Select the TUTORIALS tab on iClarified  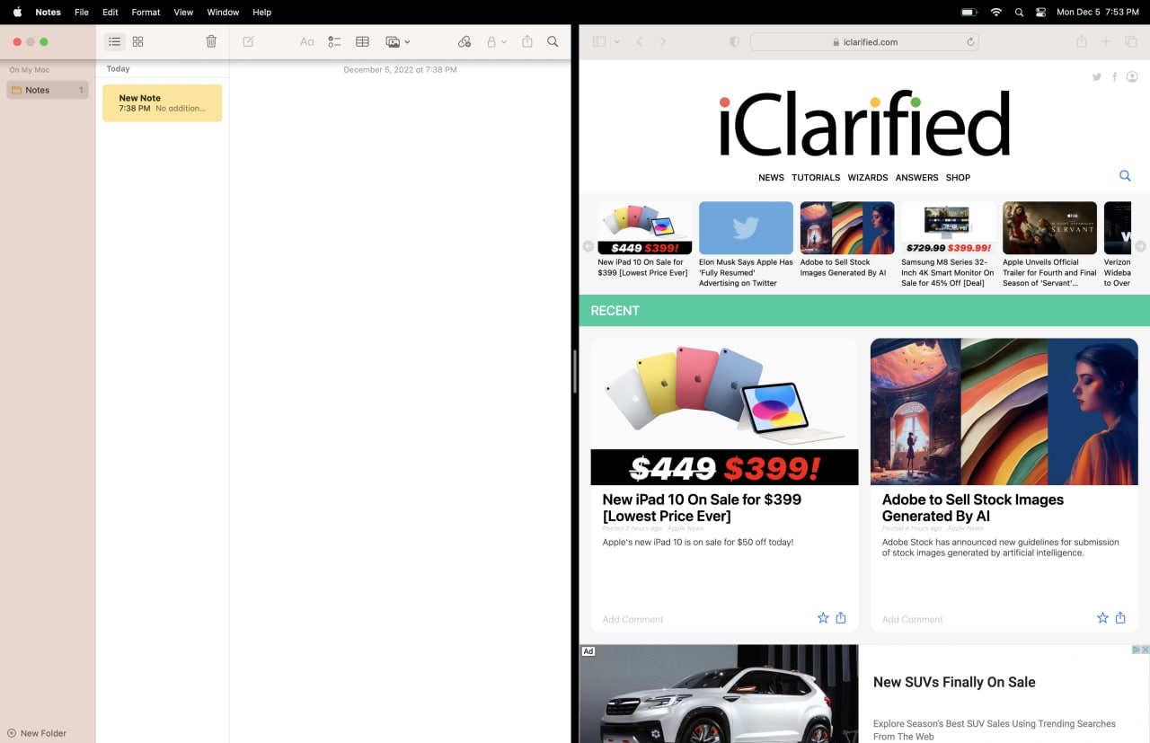pos(816,177)
